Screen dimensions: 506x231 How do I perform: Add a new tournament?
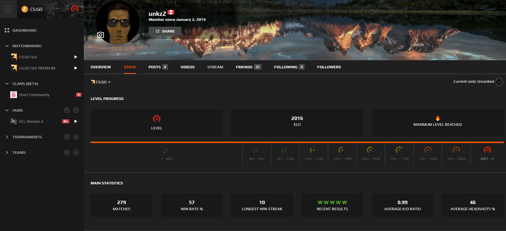76,137
